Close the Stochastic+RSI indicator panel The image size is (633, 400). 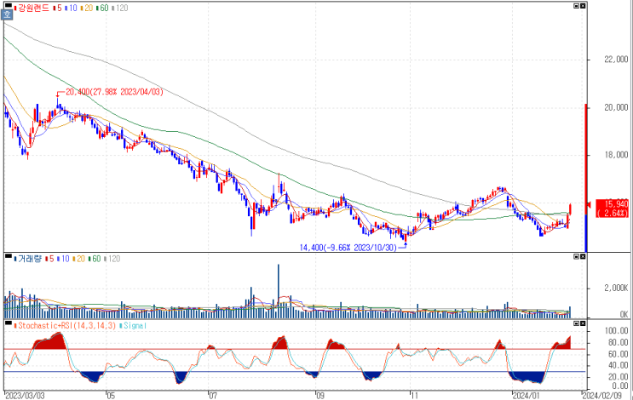tap(583, 323)
